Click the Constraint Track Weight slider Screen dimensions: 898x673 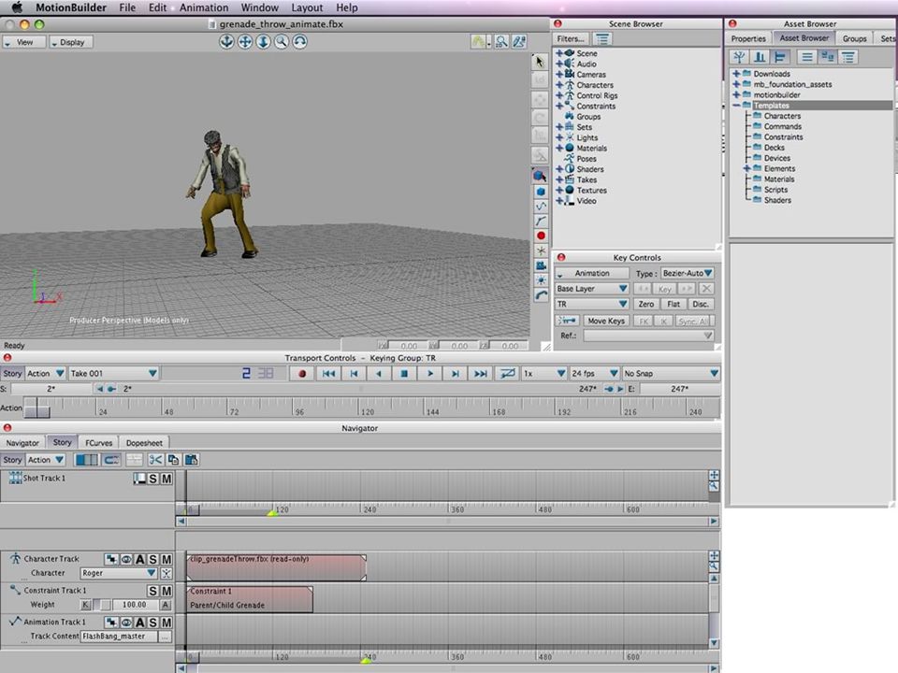[x=103, y=605]
